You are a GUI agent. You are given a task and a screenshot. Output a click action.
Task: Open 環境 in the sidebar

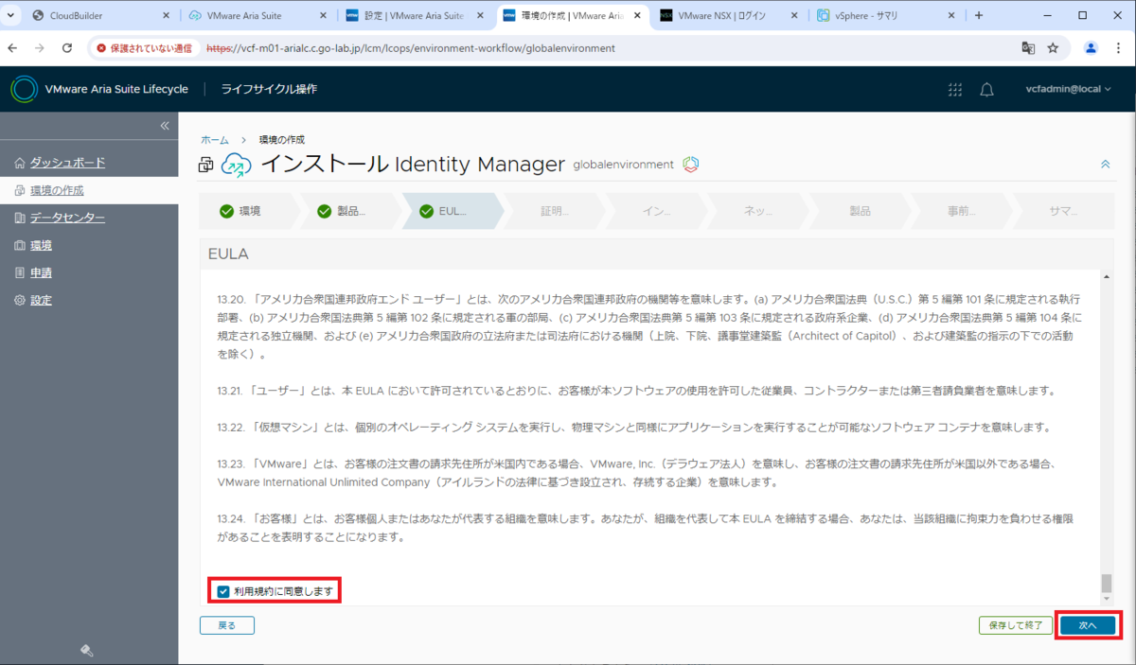click(41, 245)
